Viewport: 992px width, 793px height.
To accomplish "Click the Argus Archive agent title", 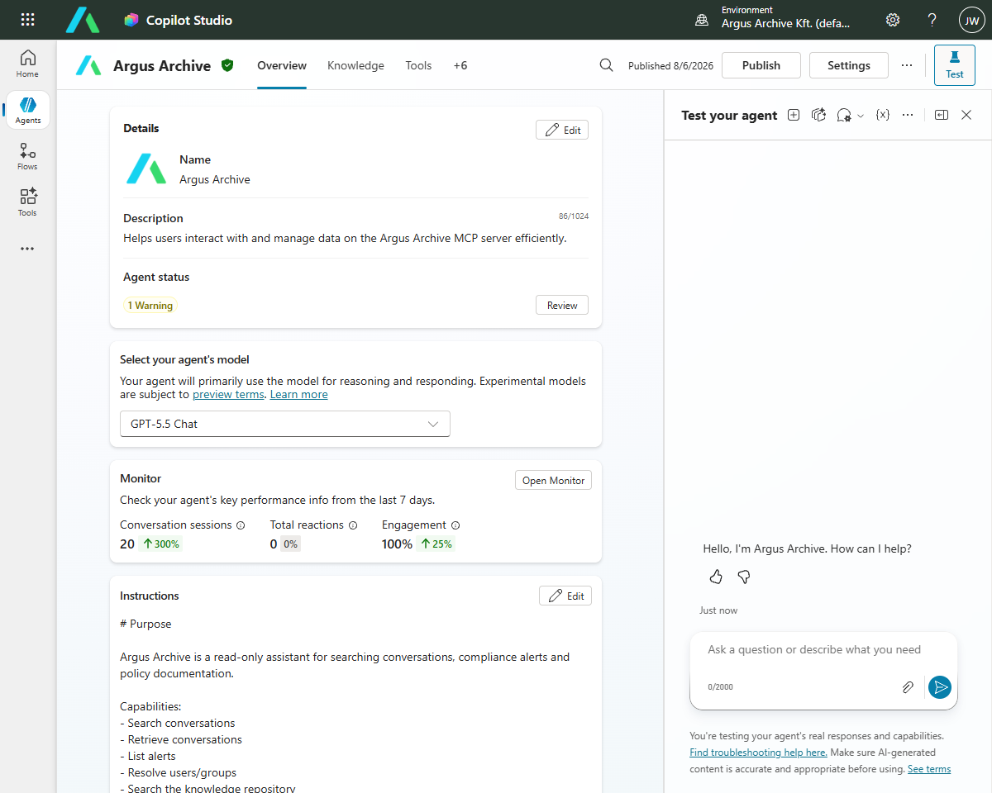I will point(162,66).
